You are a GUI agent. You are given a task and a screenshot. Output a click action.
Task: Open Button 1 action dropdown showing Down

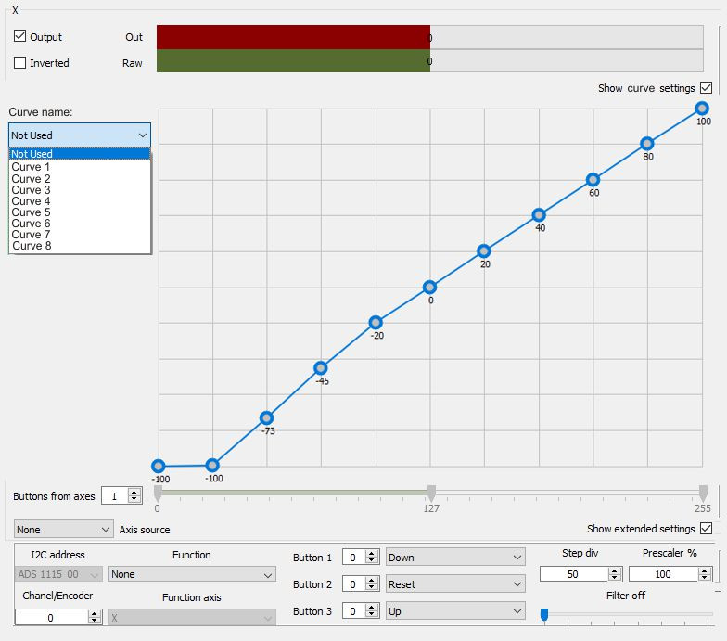455,557
